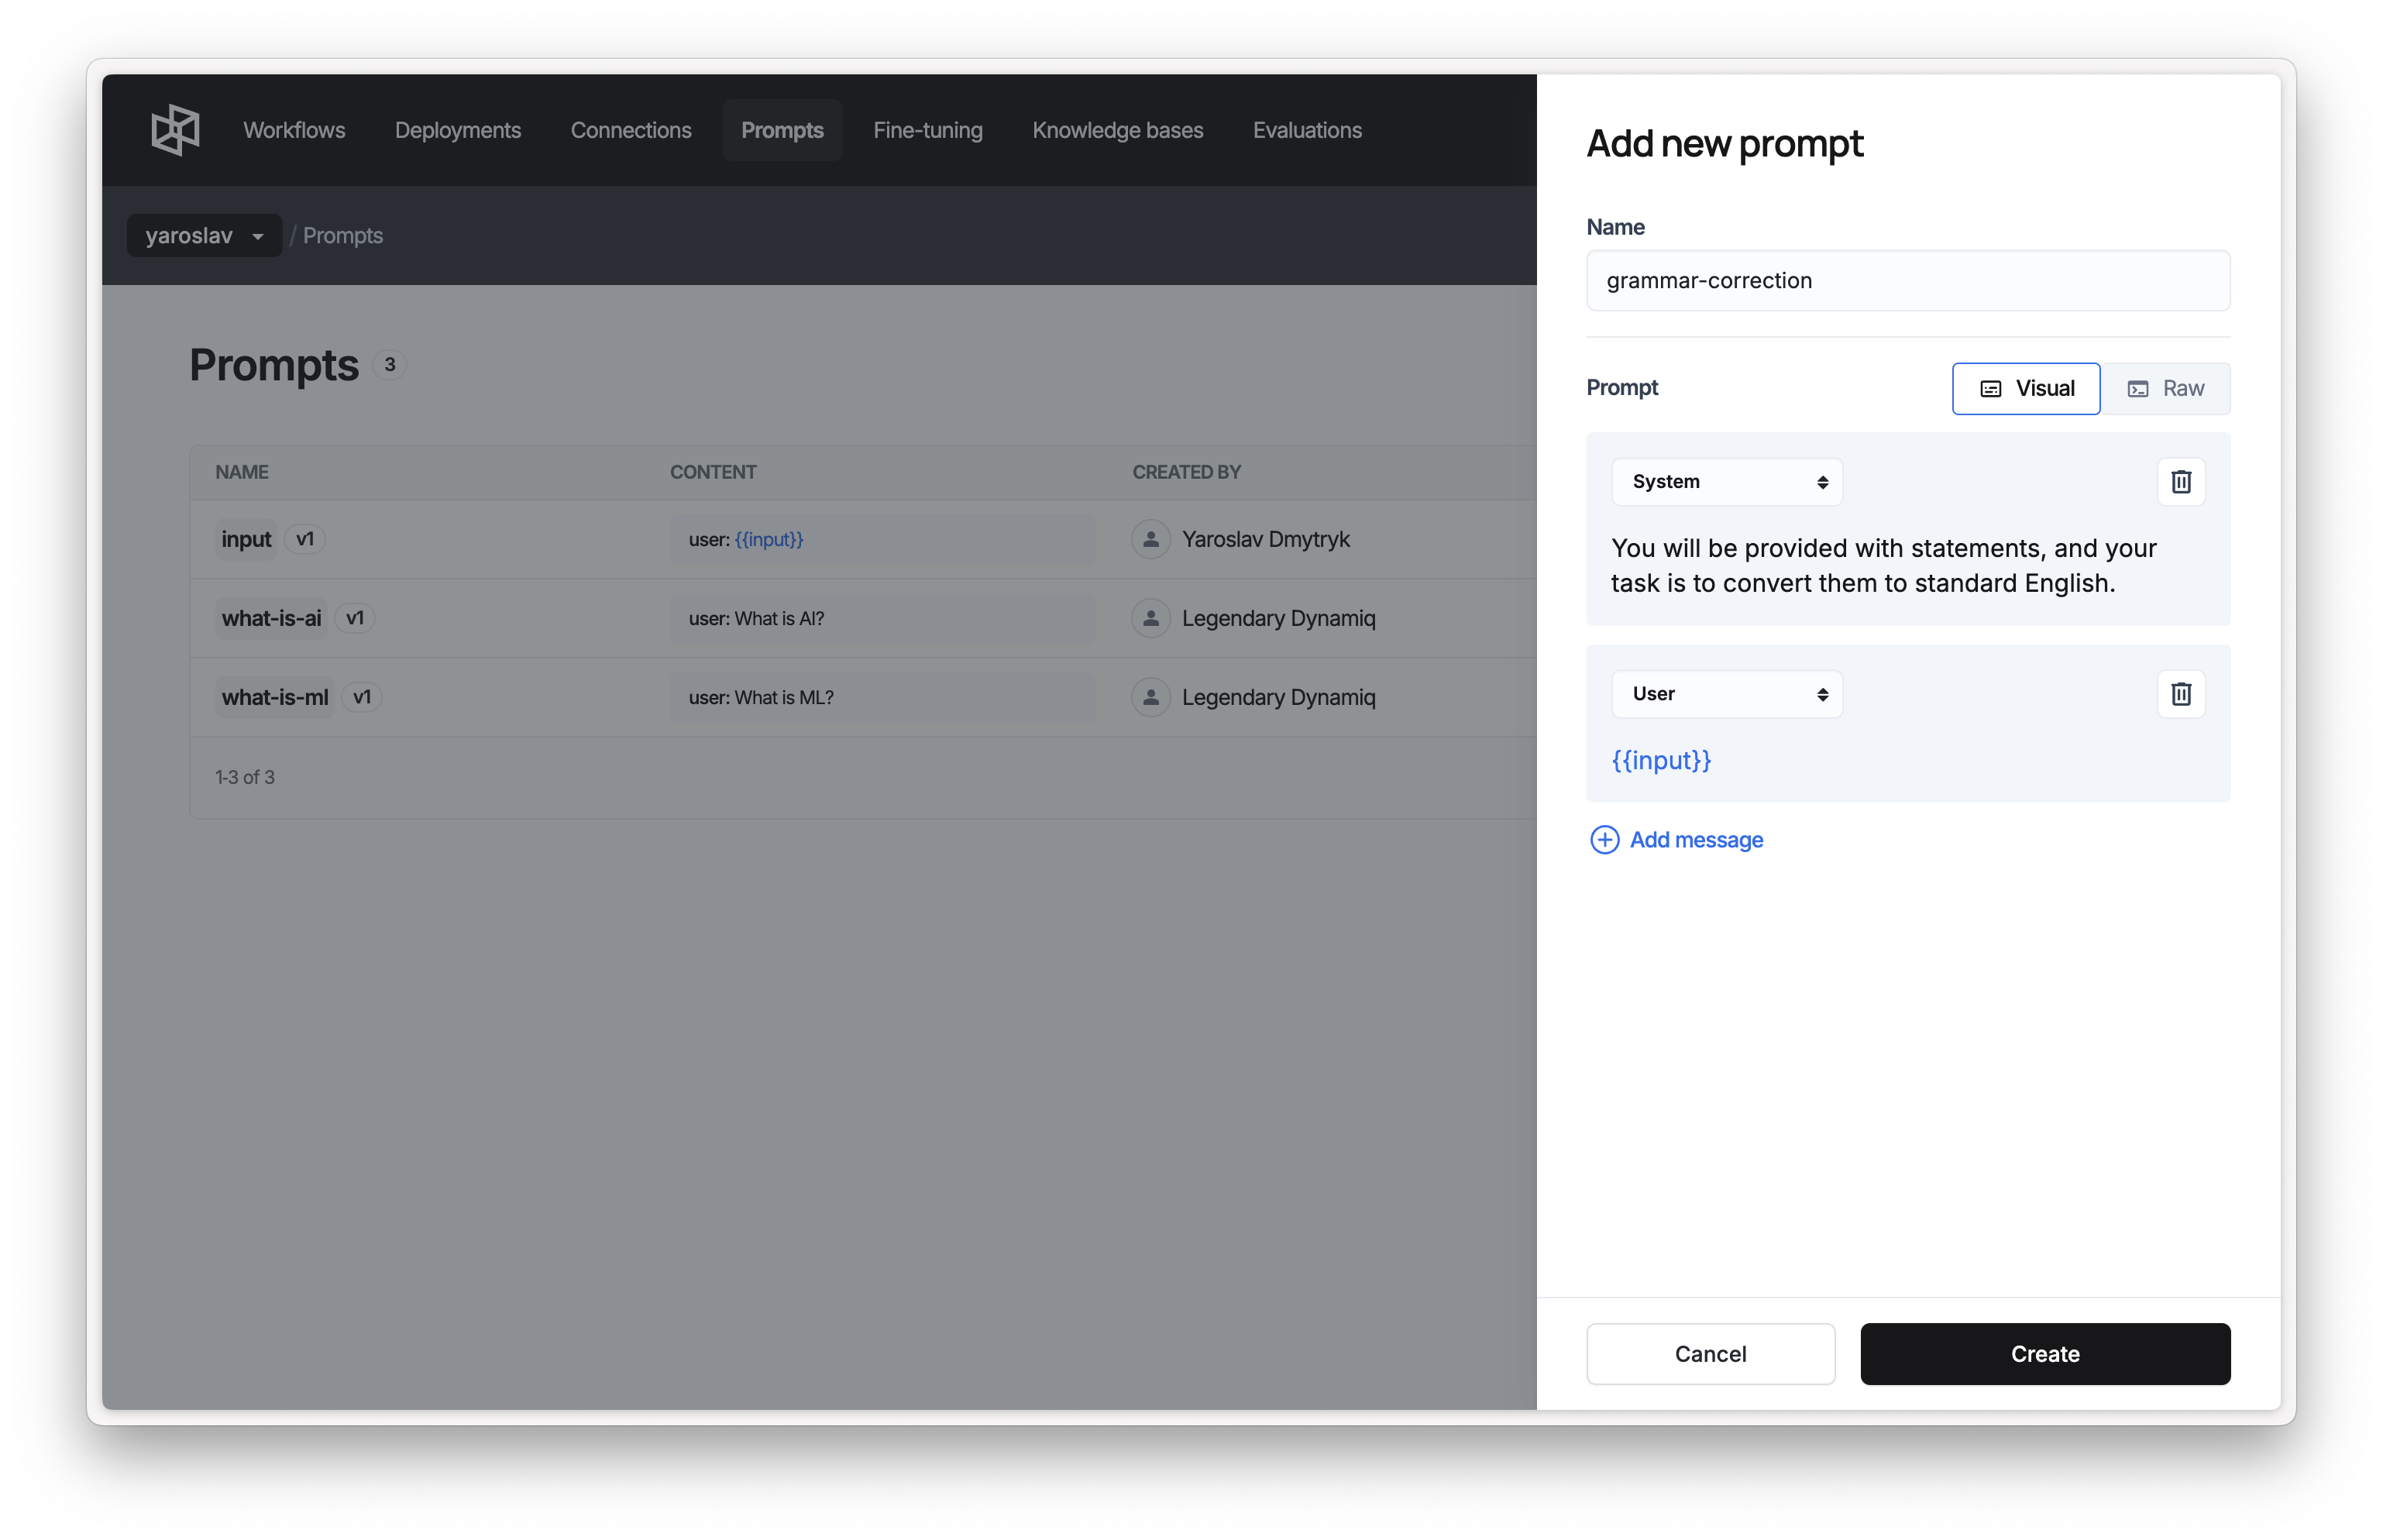Click the plus icon beside Add message
The width and height of the screenshot is (2383, 1540).
coord(1604,840)
